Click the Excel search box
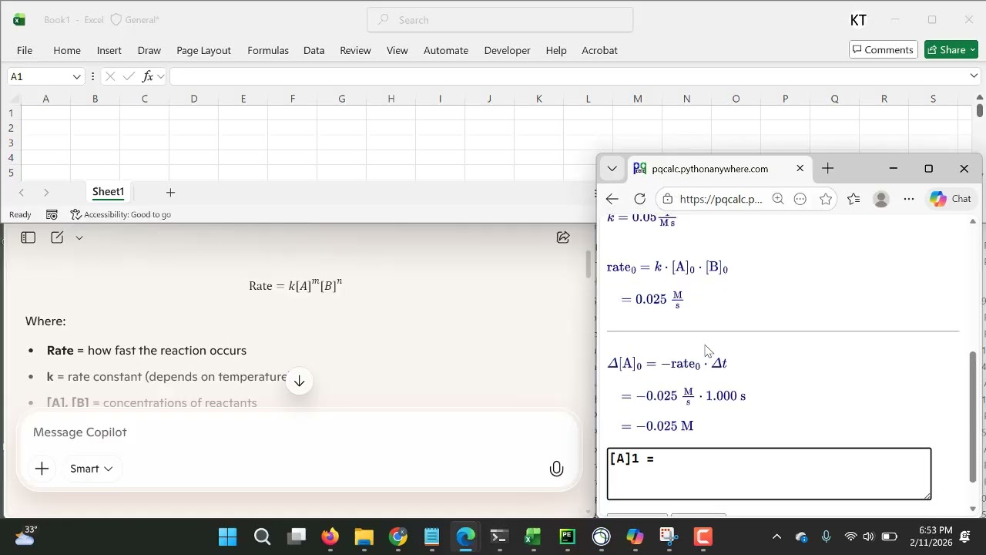This screenshot has width=986, height=555. pos(500,20)
